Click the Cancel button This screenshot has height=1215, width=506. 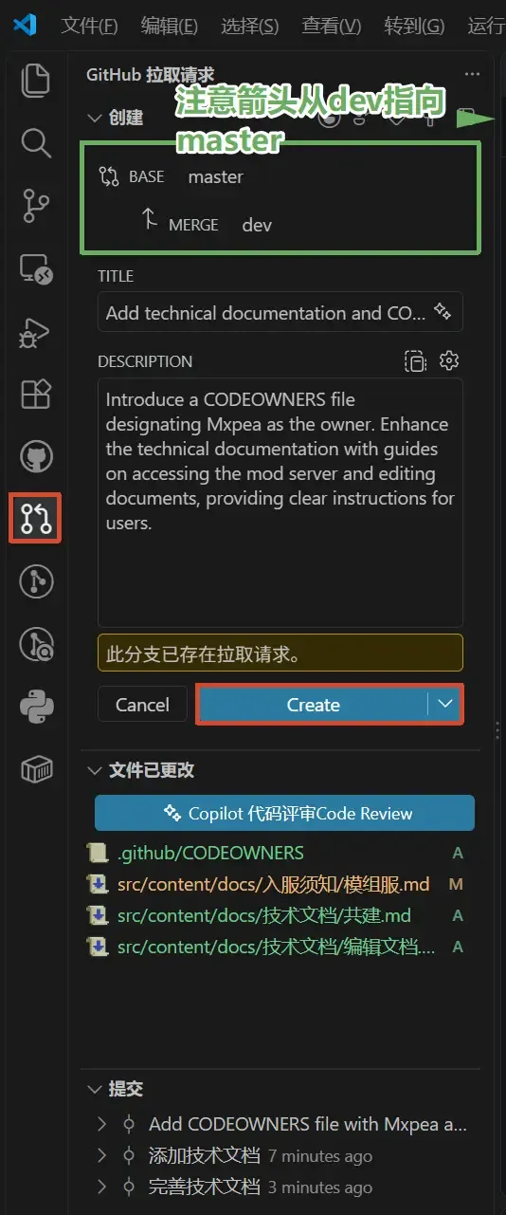point(142,705)
